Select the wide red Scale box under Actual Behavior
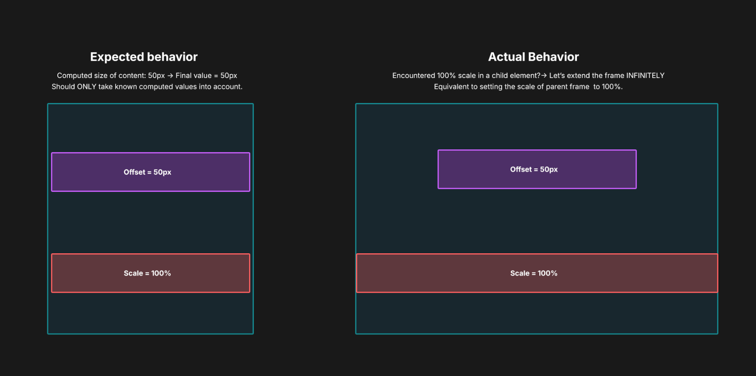The height and width of the screenshot is (376, 756). tap(537, 273)
